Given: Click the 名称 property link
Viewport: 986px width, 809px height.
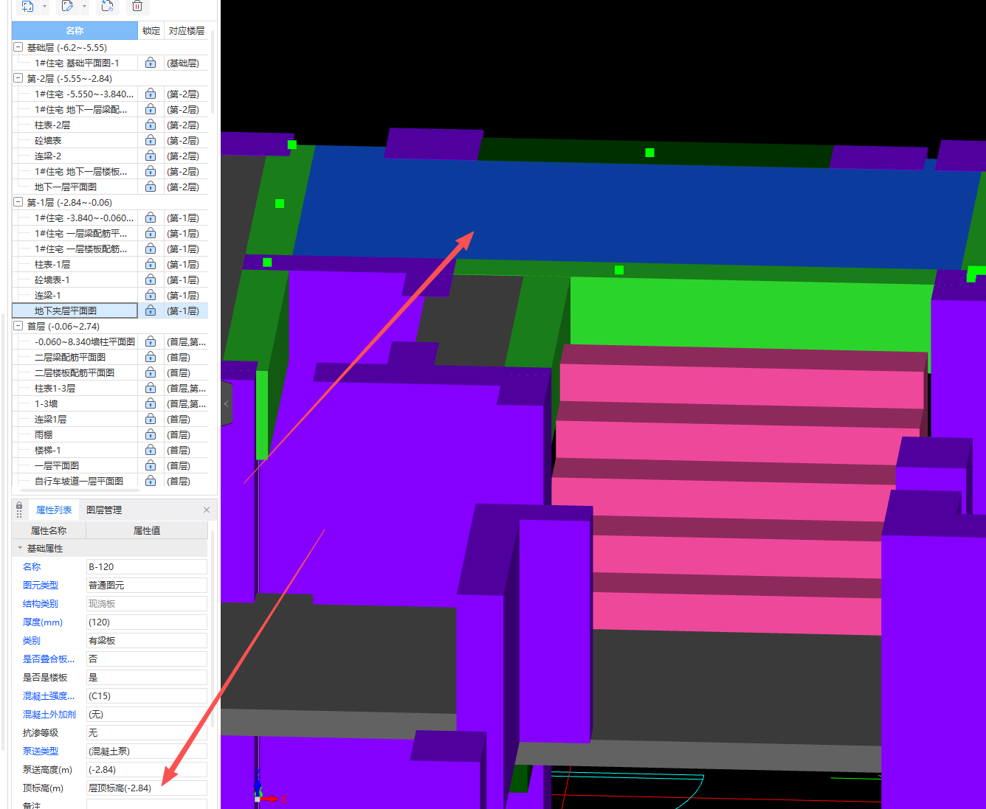Looking at the screenshot, I should 32,567.
